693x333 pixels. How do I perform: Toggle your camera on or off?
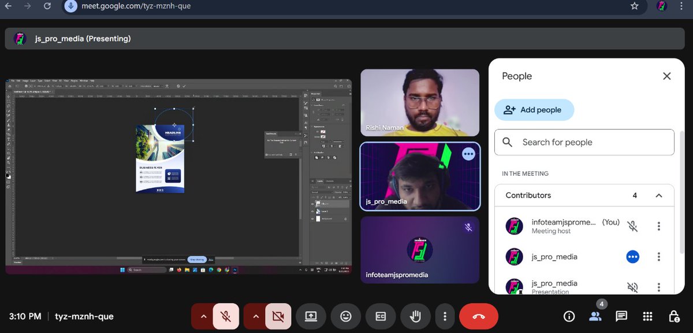pos(278,316)
